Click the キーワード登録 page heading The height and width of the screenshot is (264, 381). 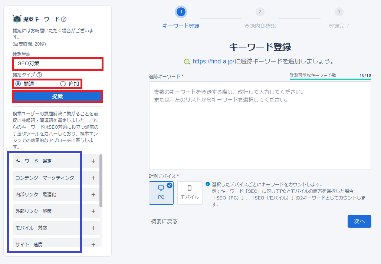[x=260, y=47]
